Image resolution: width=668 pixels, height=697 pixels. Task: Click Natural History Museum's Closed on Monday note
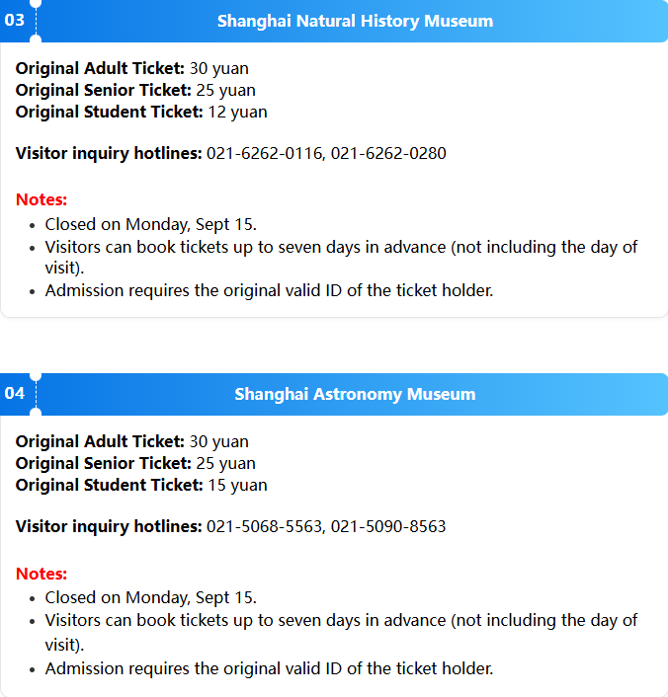pos(151,224)
